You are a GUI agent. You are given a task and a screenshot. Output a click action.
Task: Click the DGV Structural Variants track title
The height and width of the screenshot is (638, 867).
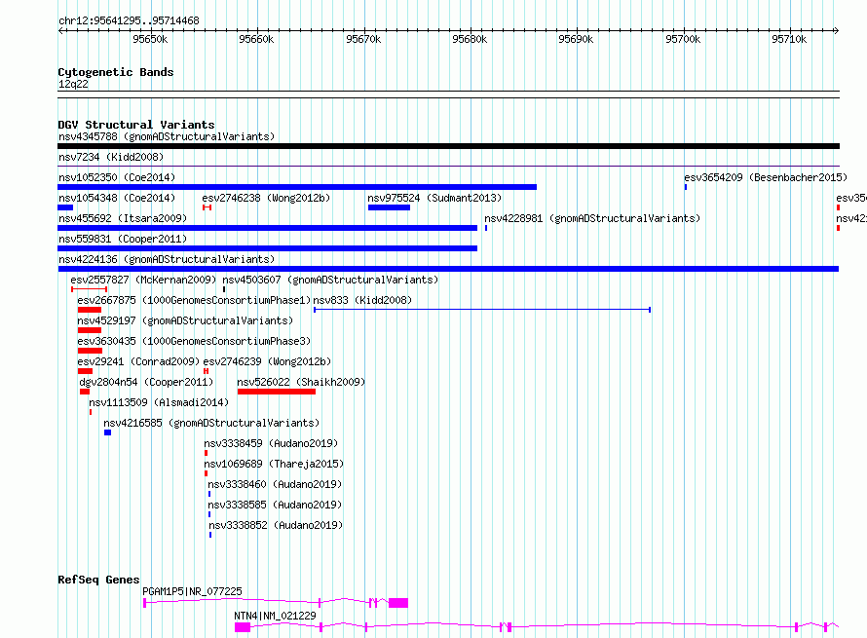click(136, 125)
